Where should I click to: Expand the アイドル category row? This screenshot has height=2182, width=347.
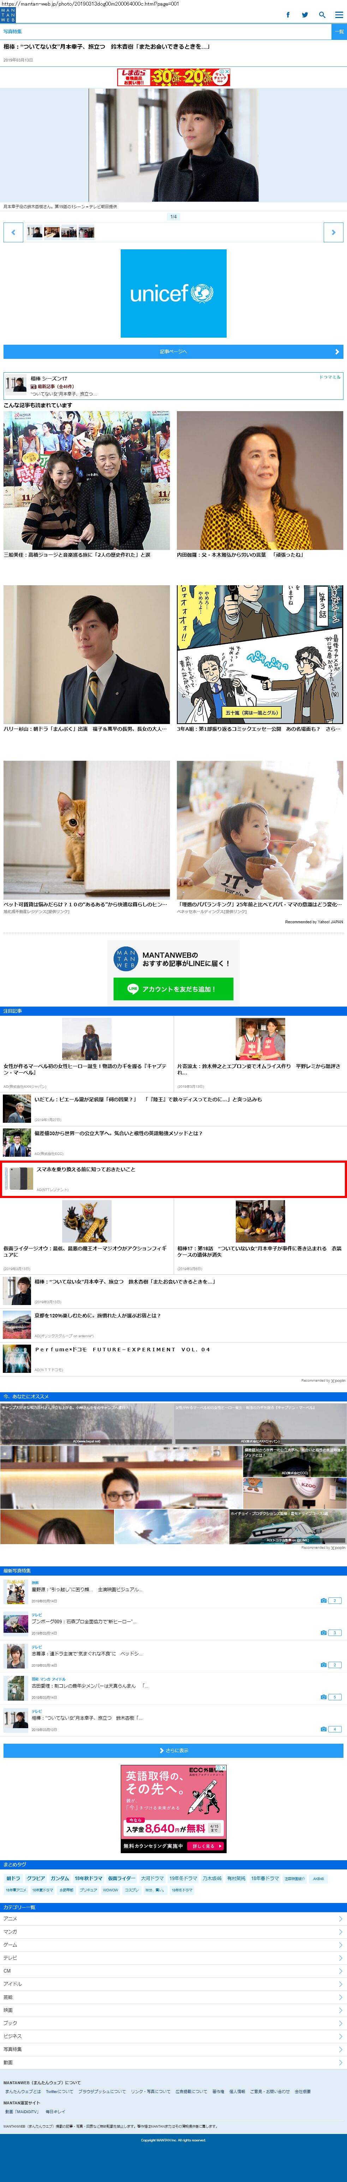(174, 1984)
